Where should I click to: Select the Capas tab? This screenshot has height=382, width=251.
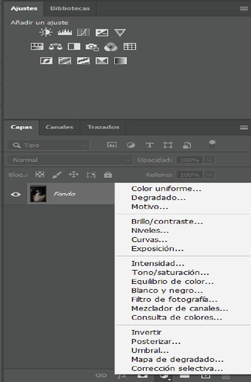pyautogui.click(x=22, y=127)
